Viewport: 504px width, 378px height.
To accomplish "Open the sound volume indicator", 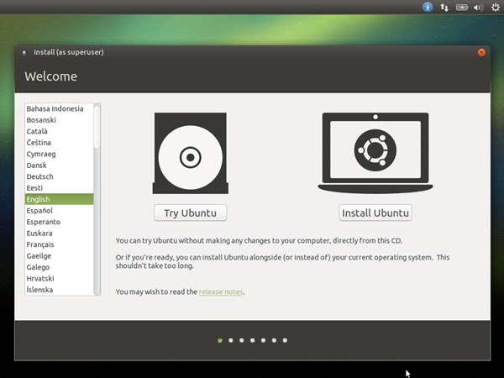I will [478, 7].
